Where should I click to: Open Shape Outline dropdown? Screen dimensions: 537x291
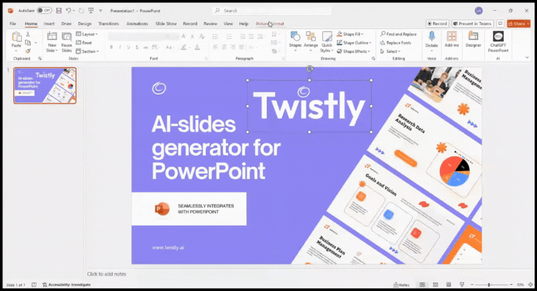click(x=354, y=43)
